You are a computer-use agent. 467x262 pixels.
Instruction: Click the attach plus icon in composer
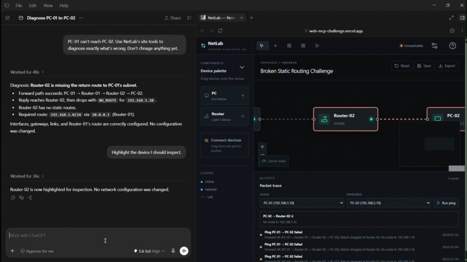(x=12, y=251)
